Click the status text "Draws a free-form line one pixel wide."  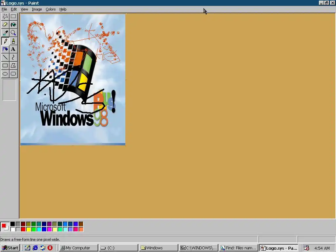click(30, 239)
